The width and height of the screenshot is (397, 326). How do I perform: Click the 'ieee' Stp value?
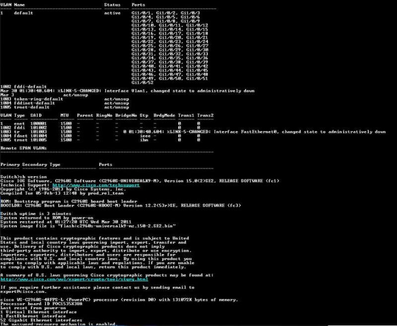pyautogui.click(x=145, y=136)
